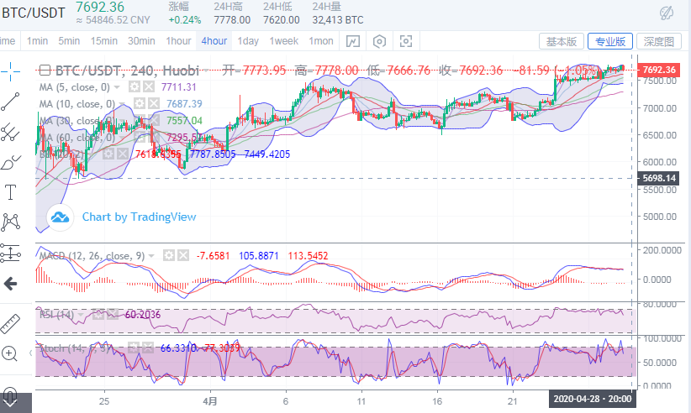This screenshot has height=413, width=691.
Task: Open the Chart by TradingView link
Action: pyautogui.click(x=139, y=217)
